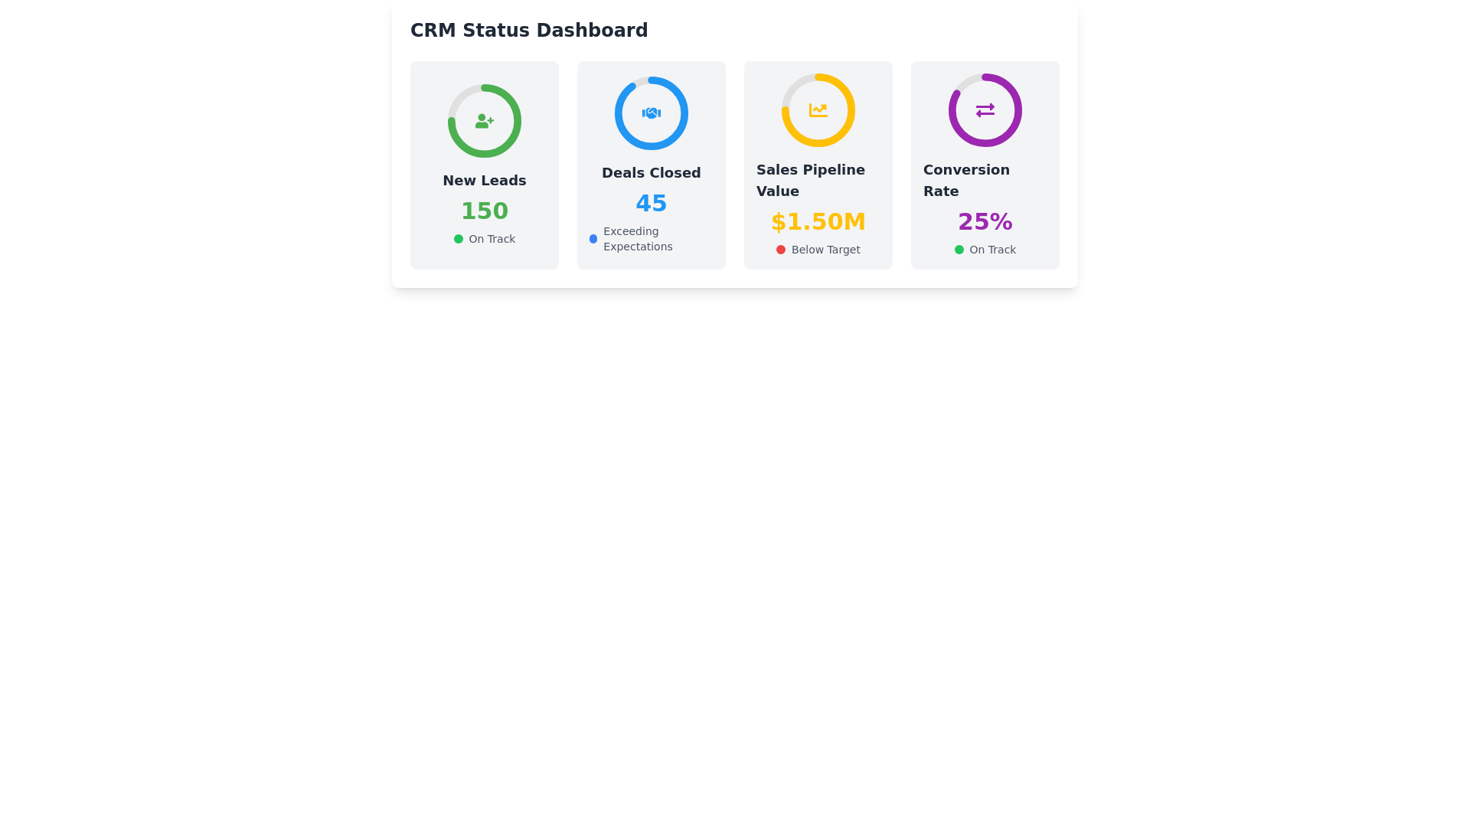The width and height of the screenshot is (1470, 827).
Task: Click the 150 leads value
Action: click(484, 211)
